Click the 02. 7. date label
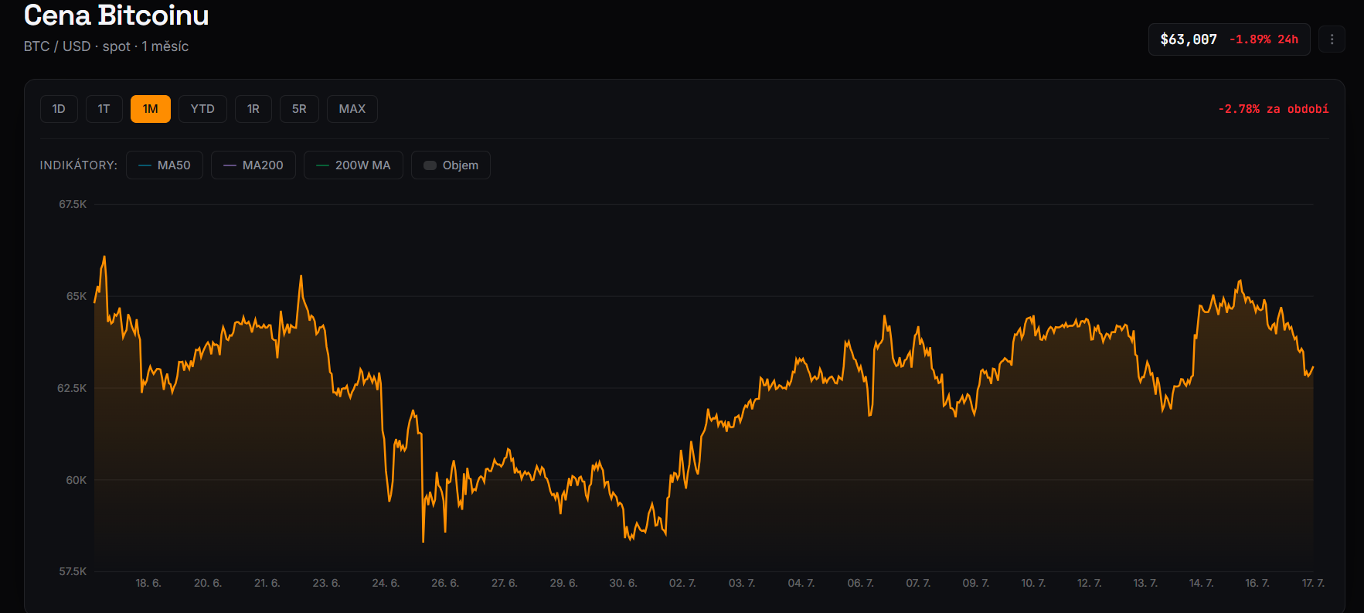The height and width of the screenshot is (613, 1364). coord(682,583)
